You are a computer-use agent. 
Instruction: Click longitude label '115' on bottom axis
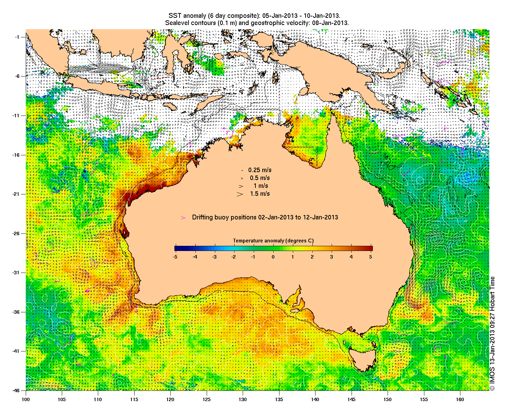coord(134,399)
